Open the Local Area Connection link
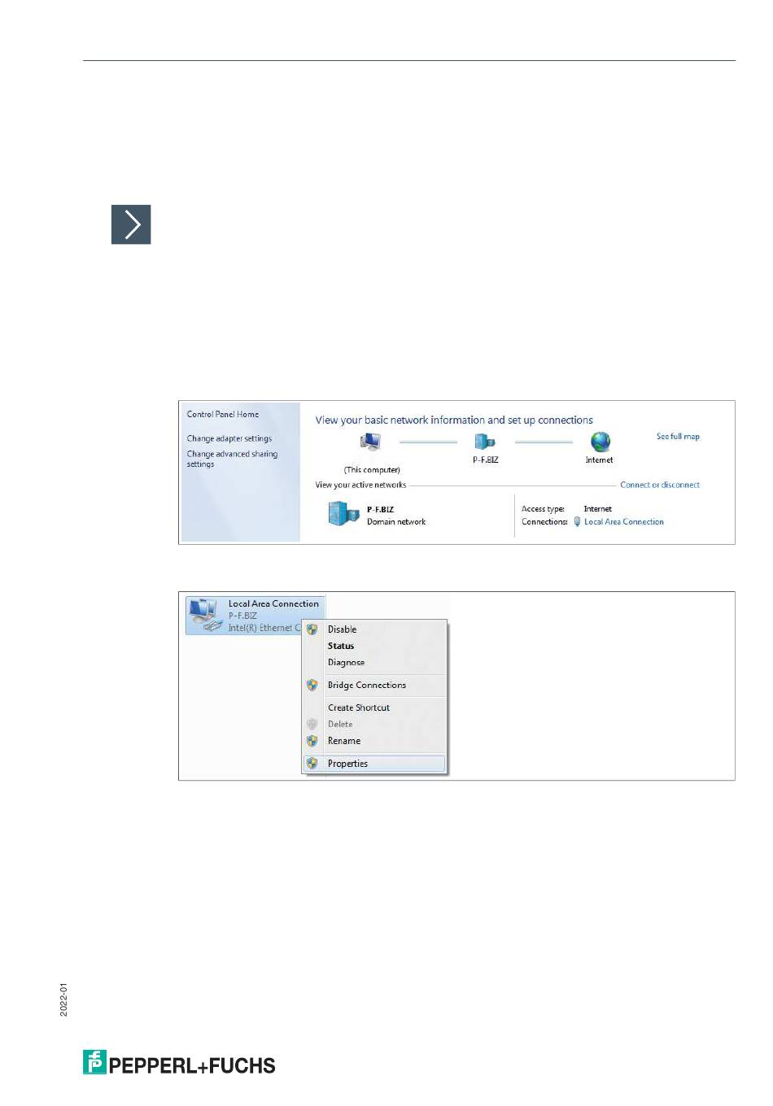The image size is (773, 1106). pos(624,522)
